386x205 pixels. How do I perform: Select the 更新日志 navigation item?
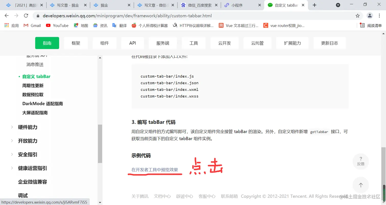pos(330,43)
